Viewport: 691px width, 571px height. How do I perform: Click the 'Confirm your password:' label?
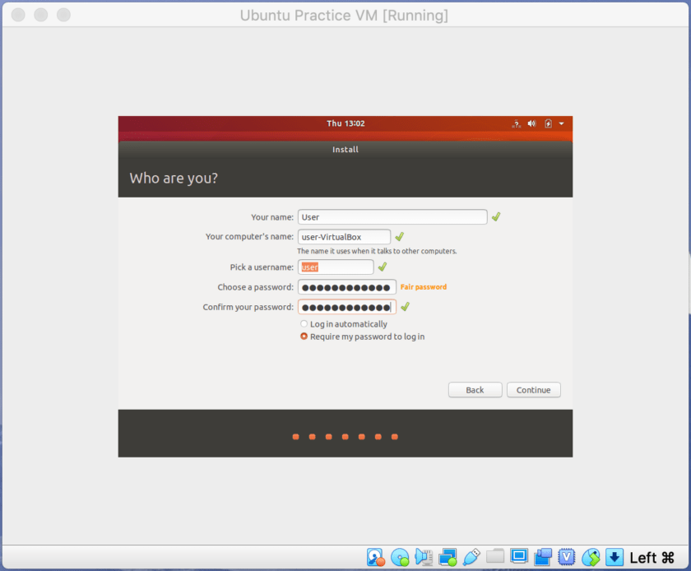click(248, 307)
